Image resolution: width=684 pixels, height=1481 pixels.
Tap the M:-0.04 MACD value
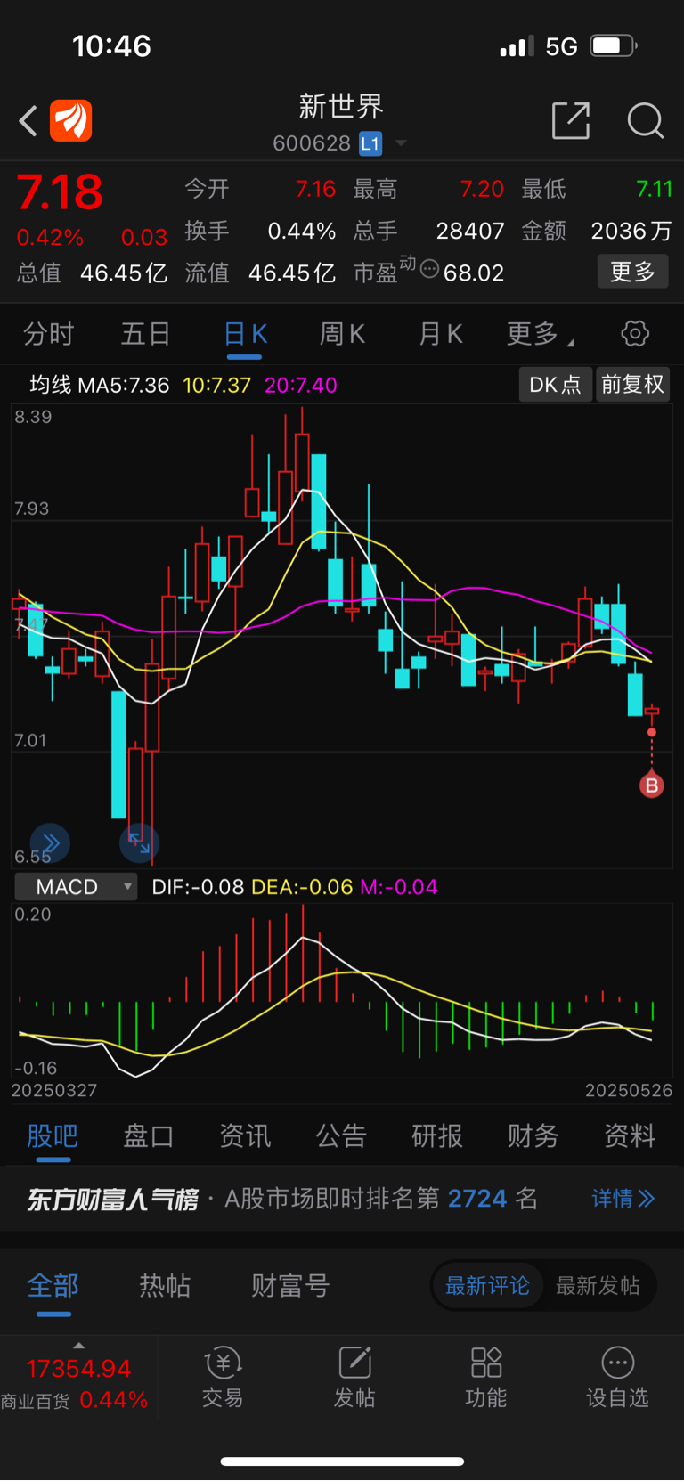click(399, 887)
